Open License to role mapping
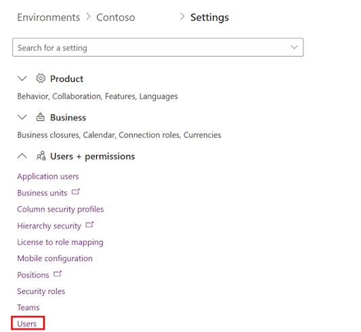This screenshot has width=361, height=332. tap(60, 242)
